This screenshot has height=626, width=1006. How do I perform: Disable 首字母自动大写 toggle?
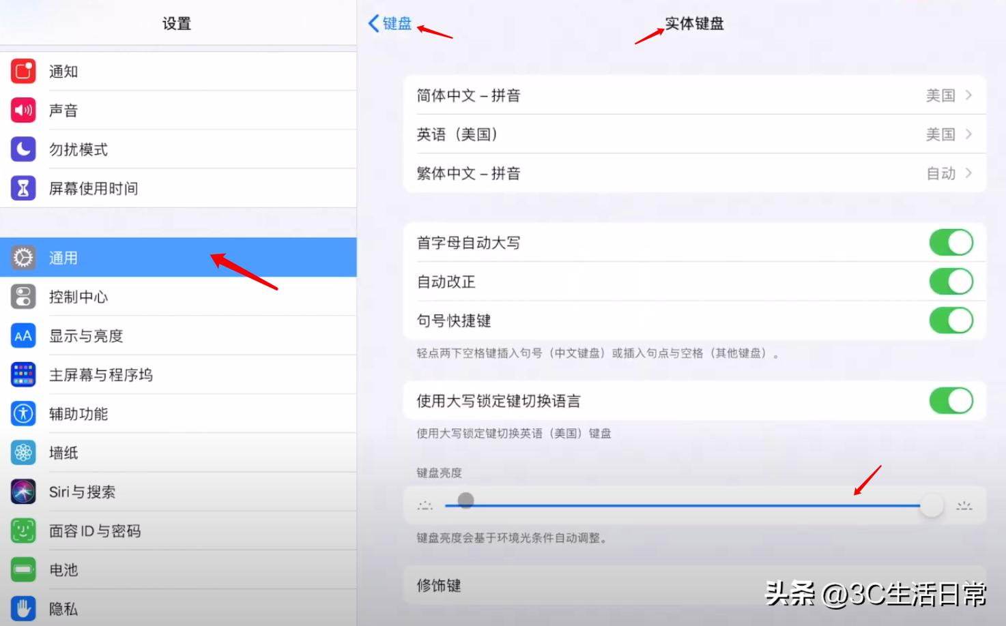pos(951,242)
